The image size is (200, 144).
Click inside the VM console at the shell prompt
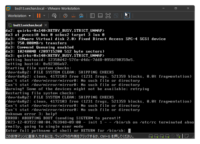(x=129, y=131)
